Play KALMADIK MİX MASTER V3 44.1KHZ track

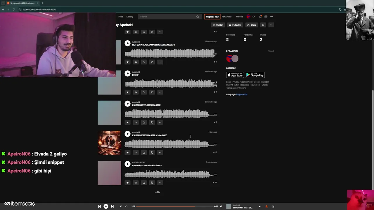click(x=127, y=134)
